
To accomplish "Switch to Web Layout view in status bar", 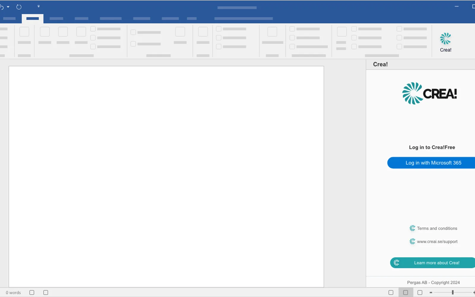I will click(x=420, y=293).
